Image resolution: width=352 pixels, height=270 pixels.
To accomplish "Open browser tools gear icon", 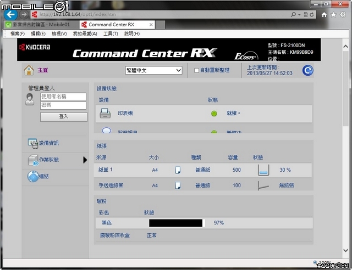I will click(x=343, y=15).
